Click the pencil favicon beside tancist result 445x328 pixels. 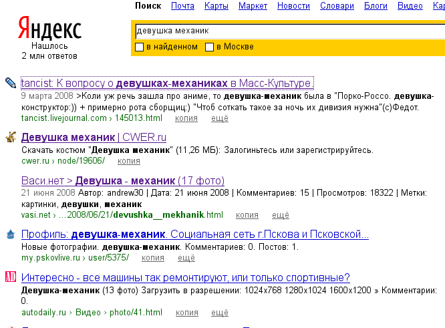coord(11,83)
